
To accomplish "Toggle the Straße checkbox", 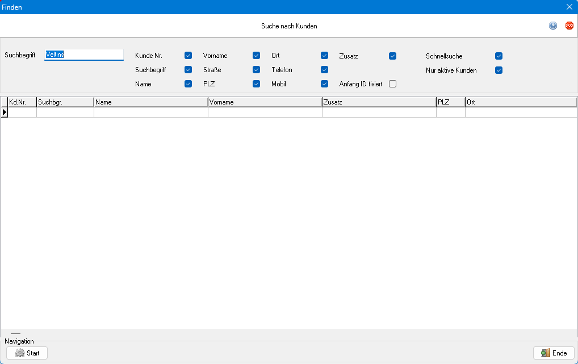I will 256,70.
